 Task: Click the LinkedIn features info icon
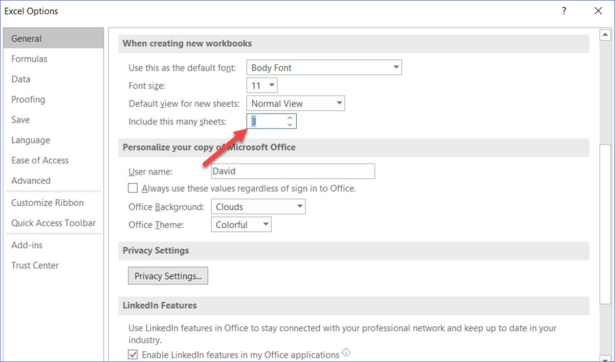(x=346, y=353)
